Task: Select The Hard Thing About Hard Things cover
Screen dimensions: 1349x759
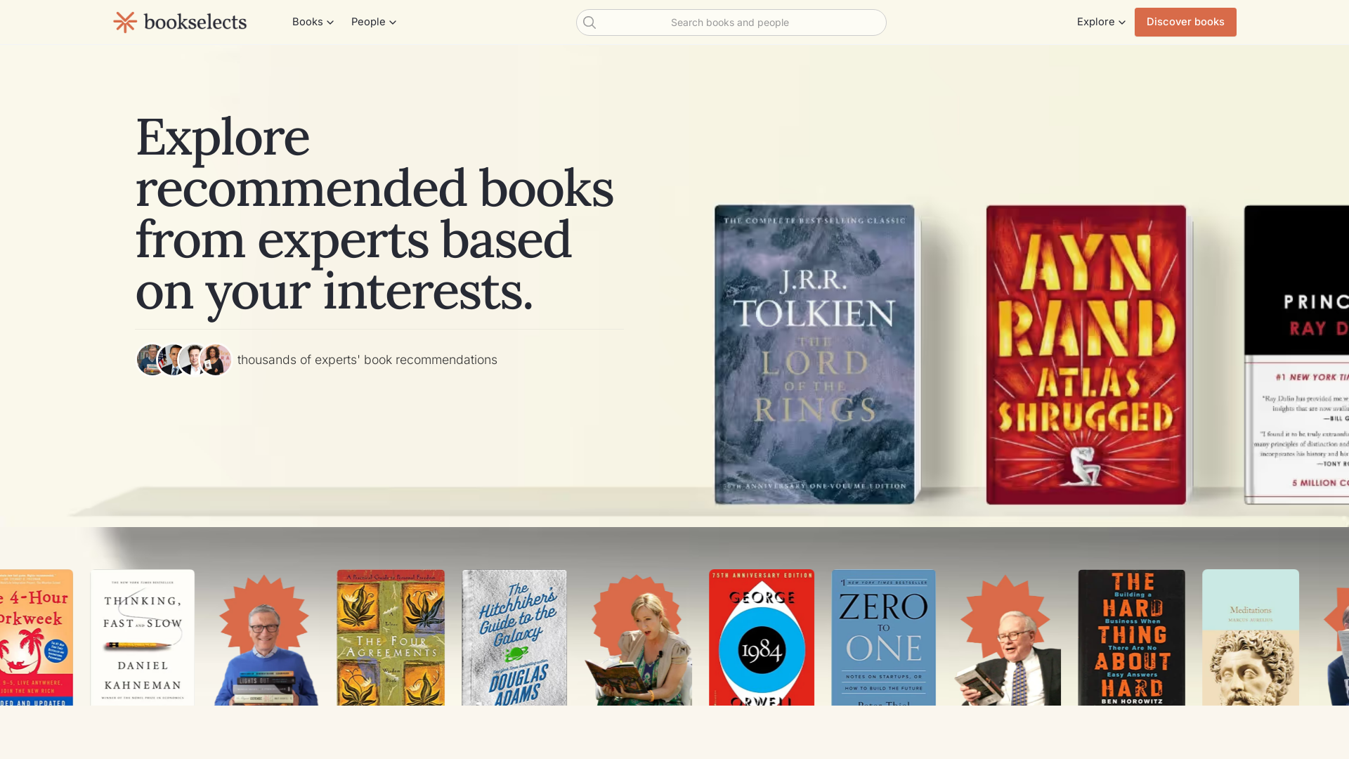Action: pos(1132,637)
